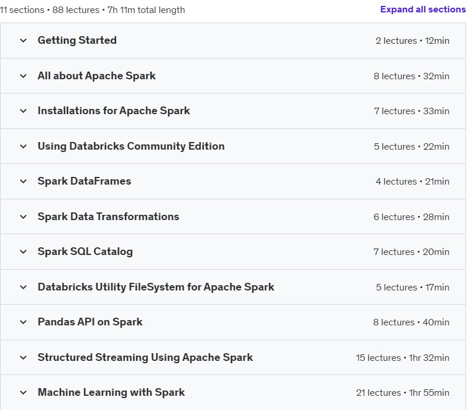Open Spark Data Transformations title
The width and height of the screenshot is (469, 410).
(108, 217)
